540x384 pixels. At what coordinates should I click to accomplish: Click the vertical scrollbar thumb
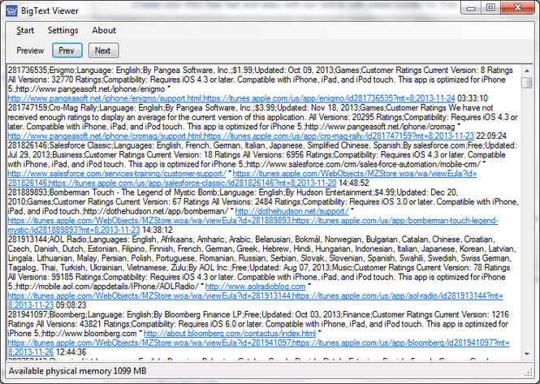pos(527,83)
